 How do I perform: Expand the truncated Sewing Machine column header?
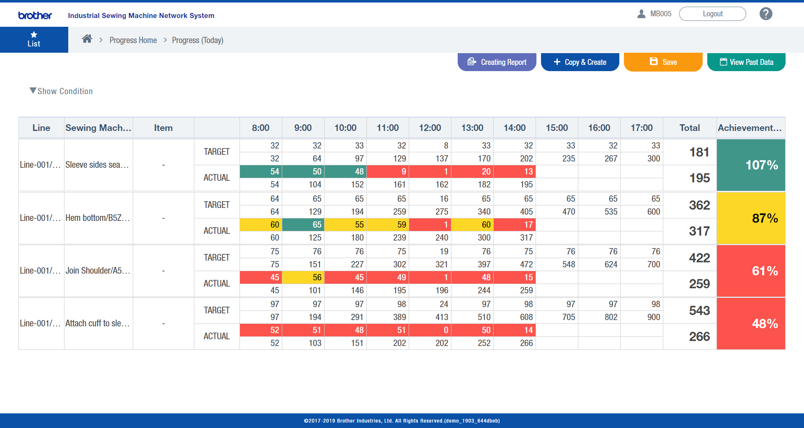pos(98,128)
